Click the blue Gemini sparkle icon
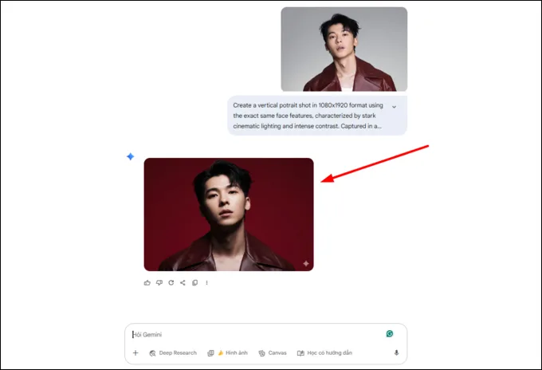Viewport: 542px width, 370px height. point(130,156)
